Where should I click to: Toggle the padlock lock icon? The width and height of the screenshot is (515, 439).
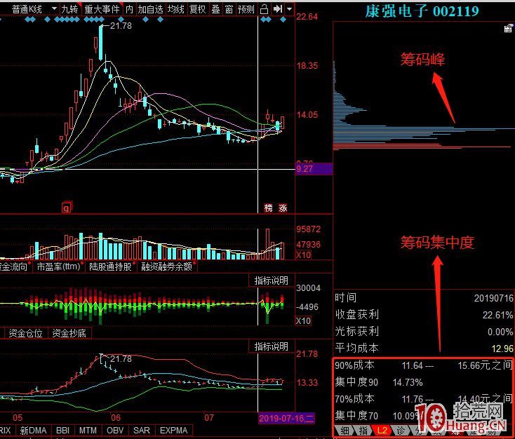[x=264, y=9]
